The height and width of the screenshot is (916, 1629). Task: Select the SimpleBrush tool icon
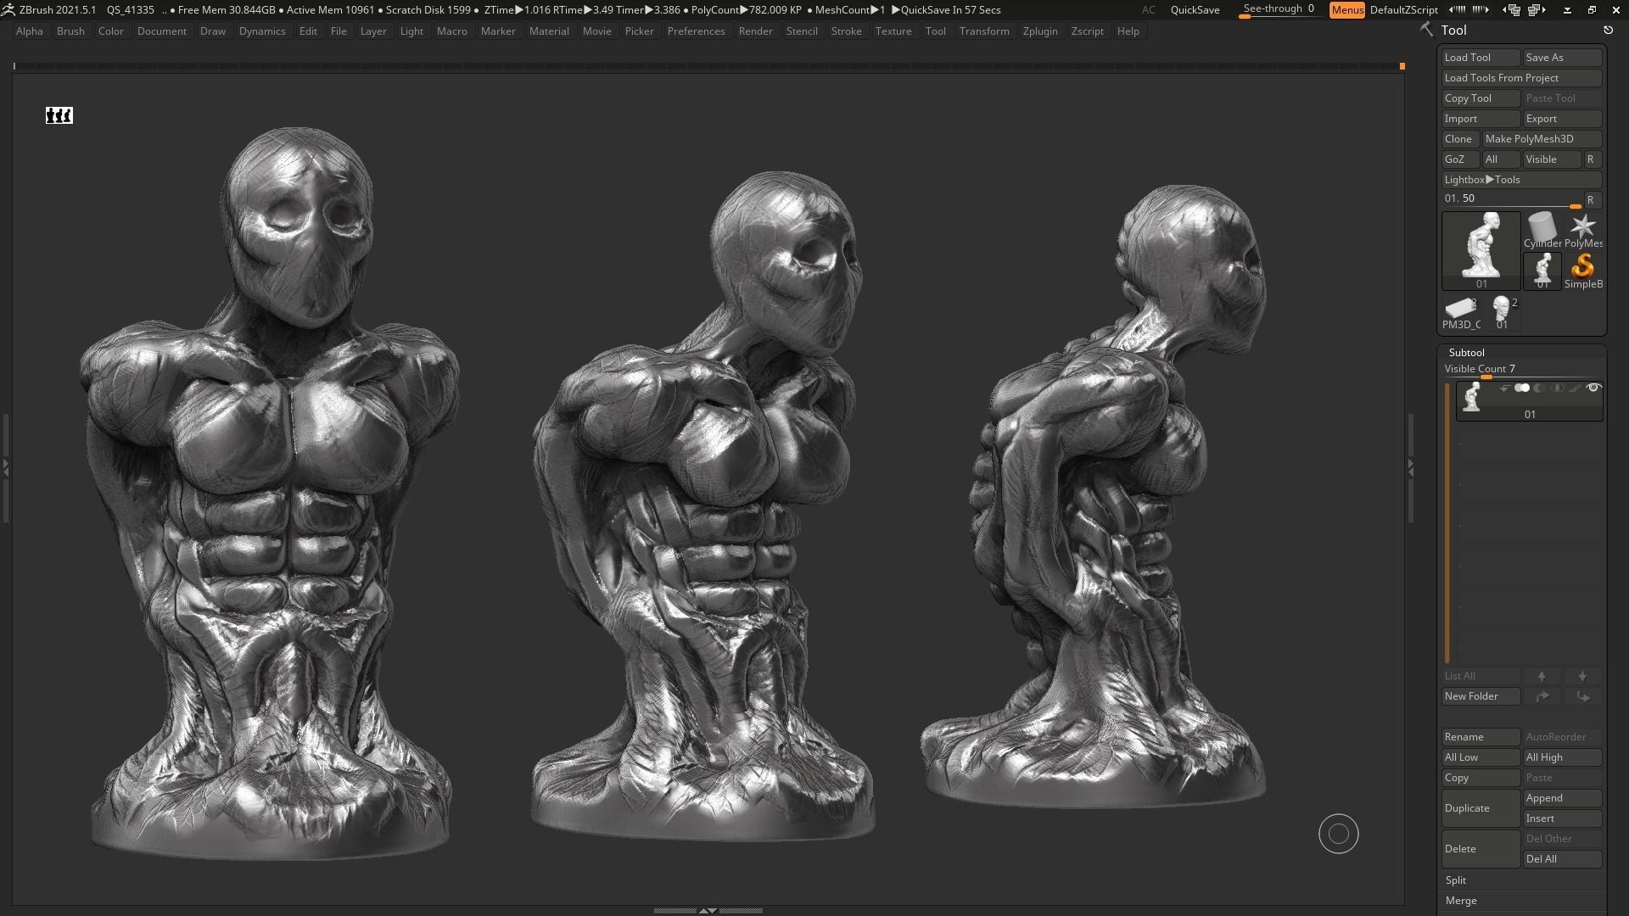coord(1583,271)
